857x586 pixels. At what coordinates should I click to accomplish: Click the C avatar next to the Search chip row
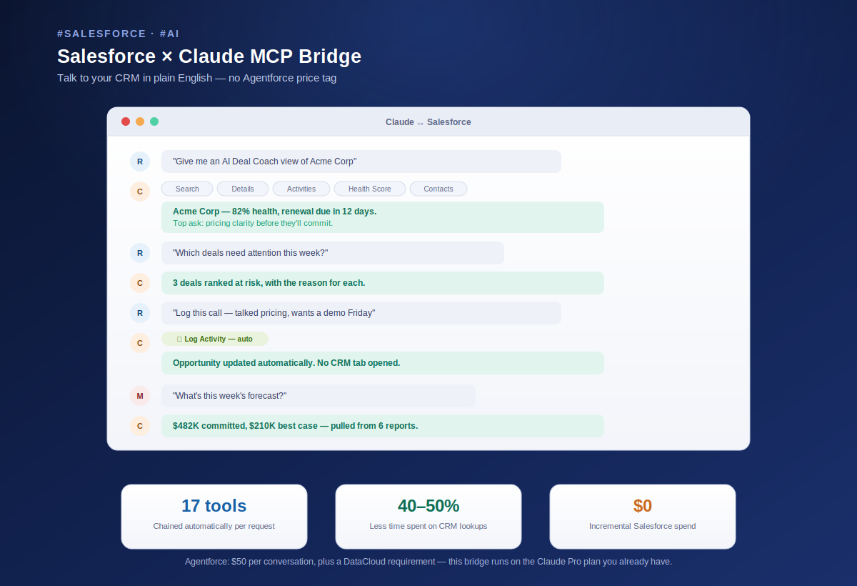point(140,192)
